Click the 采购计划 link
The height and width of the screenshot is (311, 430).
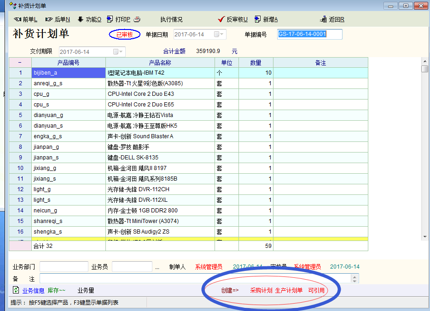pyautogui.click(x=261, y=290)
